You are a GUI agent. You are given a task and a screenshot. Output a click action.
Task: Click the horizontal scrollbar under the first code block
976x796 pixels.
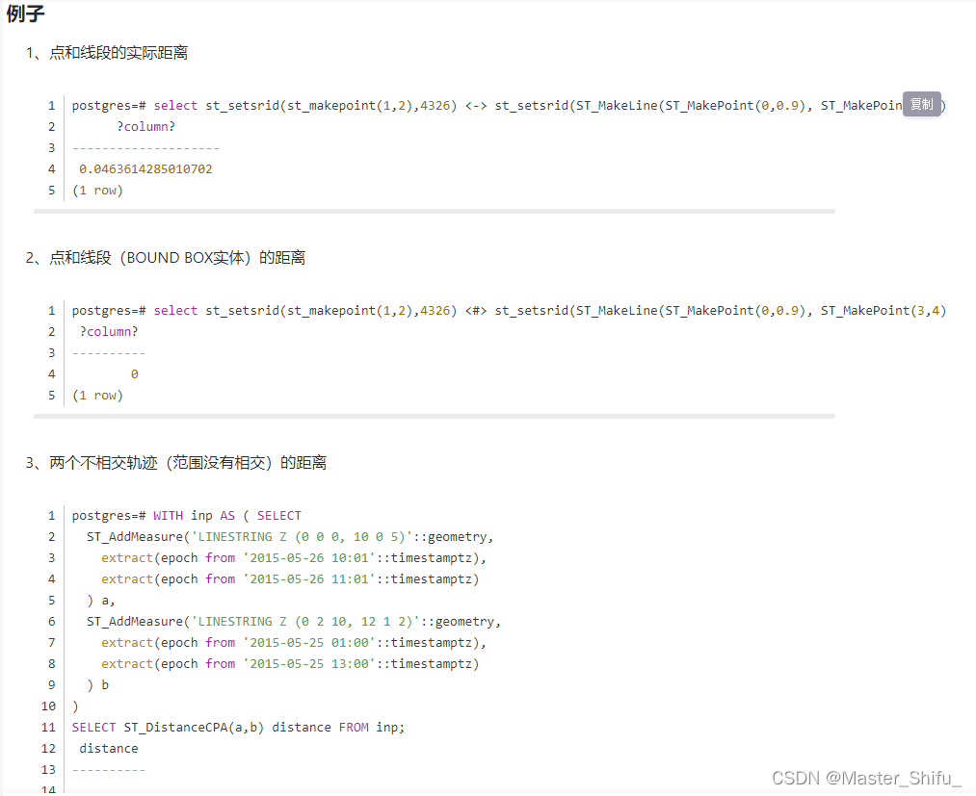click(x=435, y=212)
